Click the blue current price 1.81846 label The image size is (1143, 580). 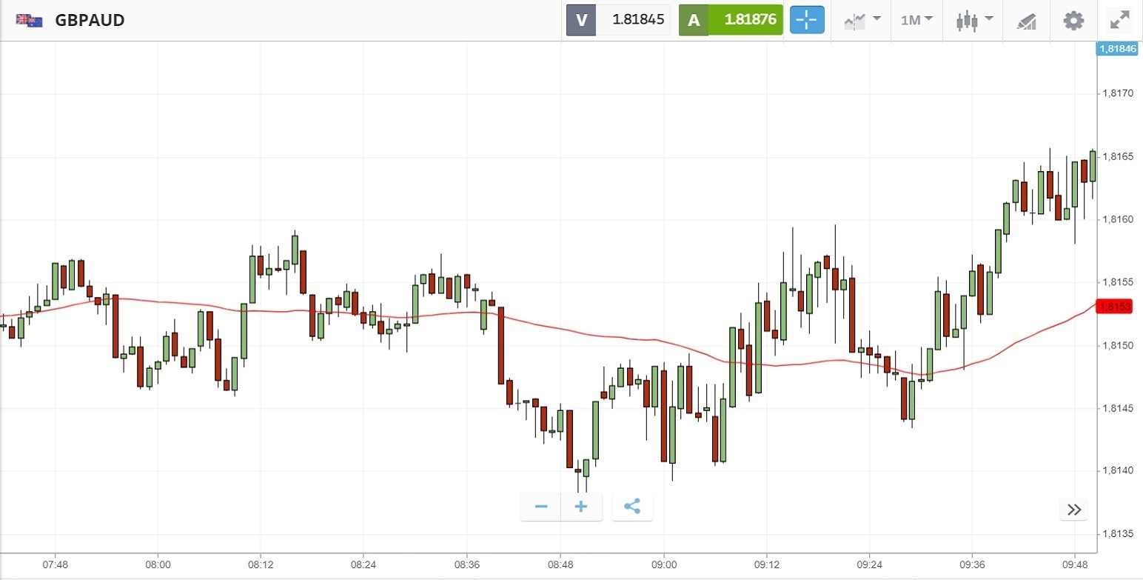1116,49
